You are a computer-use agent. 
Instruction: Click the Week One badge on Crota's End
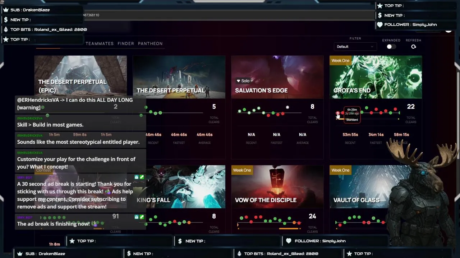[x=340, y=61]
